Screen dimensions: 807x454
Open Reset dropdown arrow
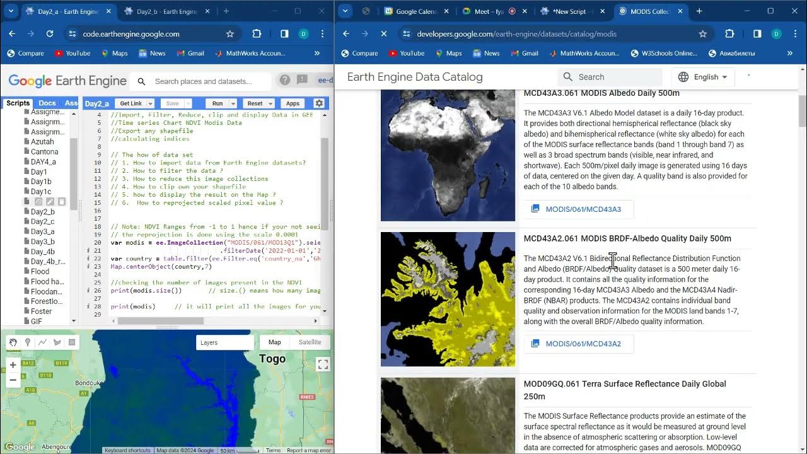[x=270, y=103]
